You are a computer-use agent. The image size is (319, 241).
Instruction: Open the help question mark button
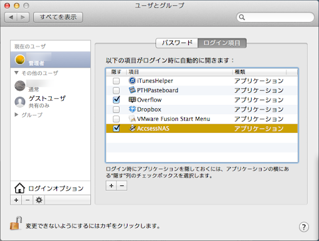304,227
